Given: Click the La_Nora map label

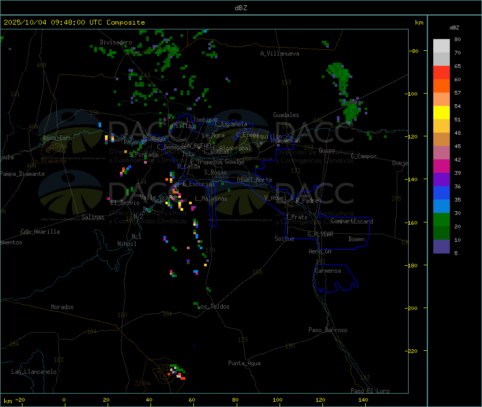Looking at the screenshot, I should point(213,135).
